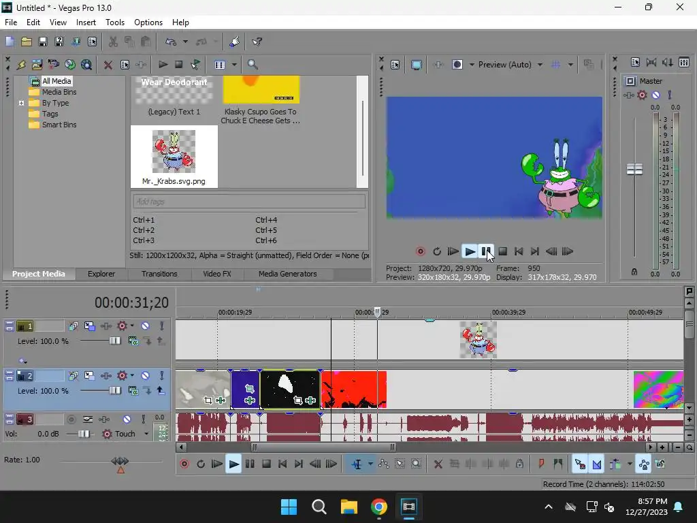Click Event Pan/Crop icon on black clip
Viewport: 697px width, 523px height.
coord(298,400)
